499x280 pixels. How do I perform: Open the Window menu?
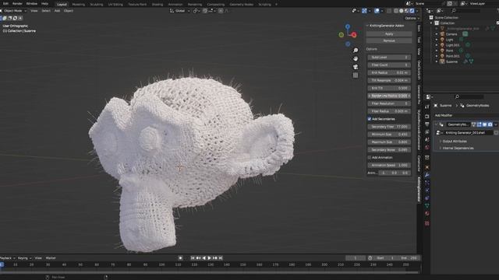point(32,3)
